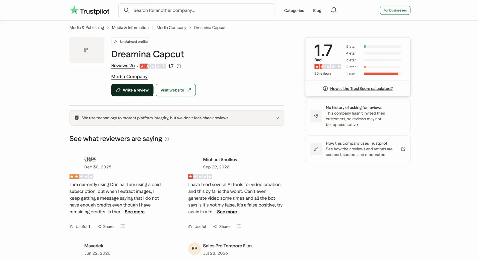Click the search magnifier icon
Viewport: 478px width, 259px height.
coord(127,10)
